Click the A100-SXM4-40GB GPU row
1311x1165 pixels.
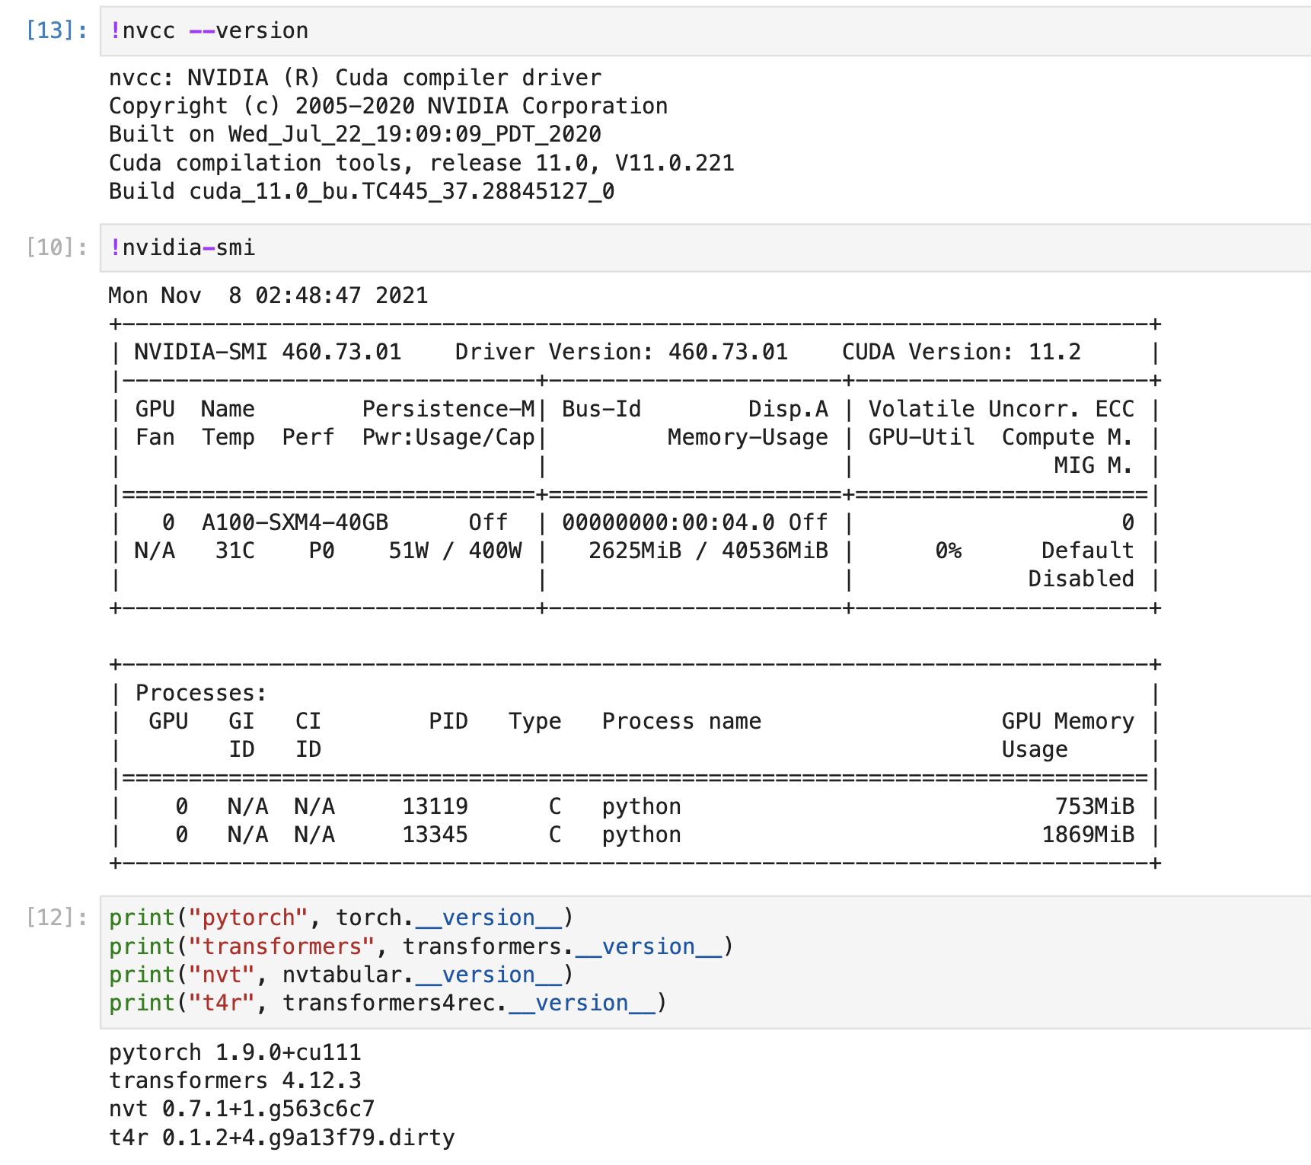coord(293,522)
